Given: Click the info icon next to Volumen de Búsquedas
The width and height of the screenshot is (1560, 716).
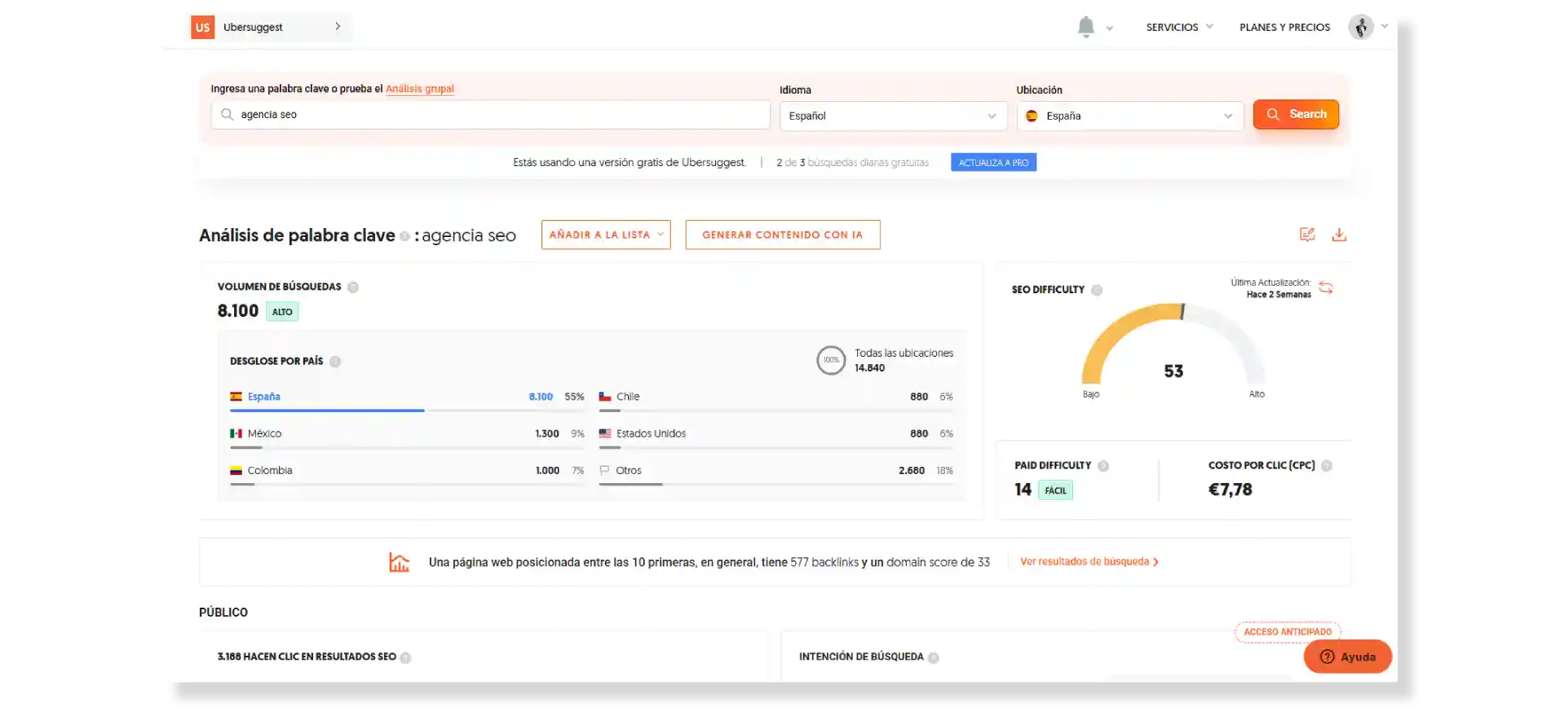Looking at the screenshot, I should [353, 287].
